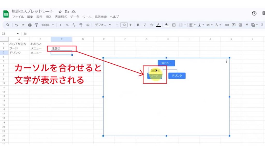Click the move-to-folder icon beside title
265x149 pixels.
(67, 12)
